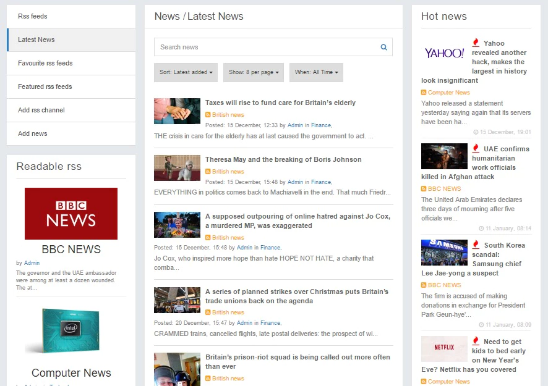Click Finance category on the Jo Cox article

[270, 248]
